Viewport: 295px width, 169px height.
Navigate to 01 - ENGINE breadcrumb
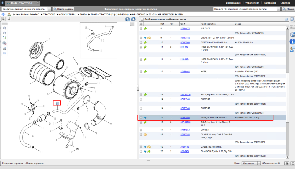[x=138, y=14]
